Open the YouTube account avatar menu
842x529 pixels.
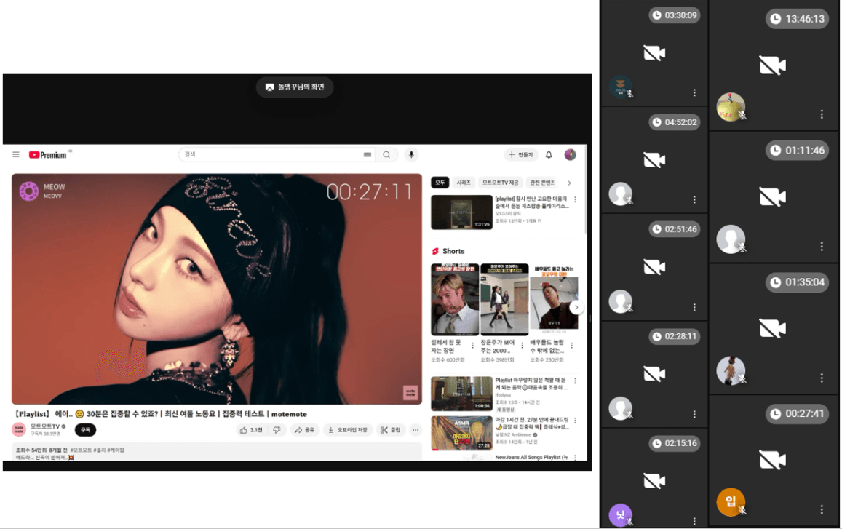(571, 155)
